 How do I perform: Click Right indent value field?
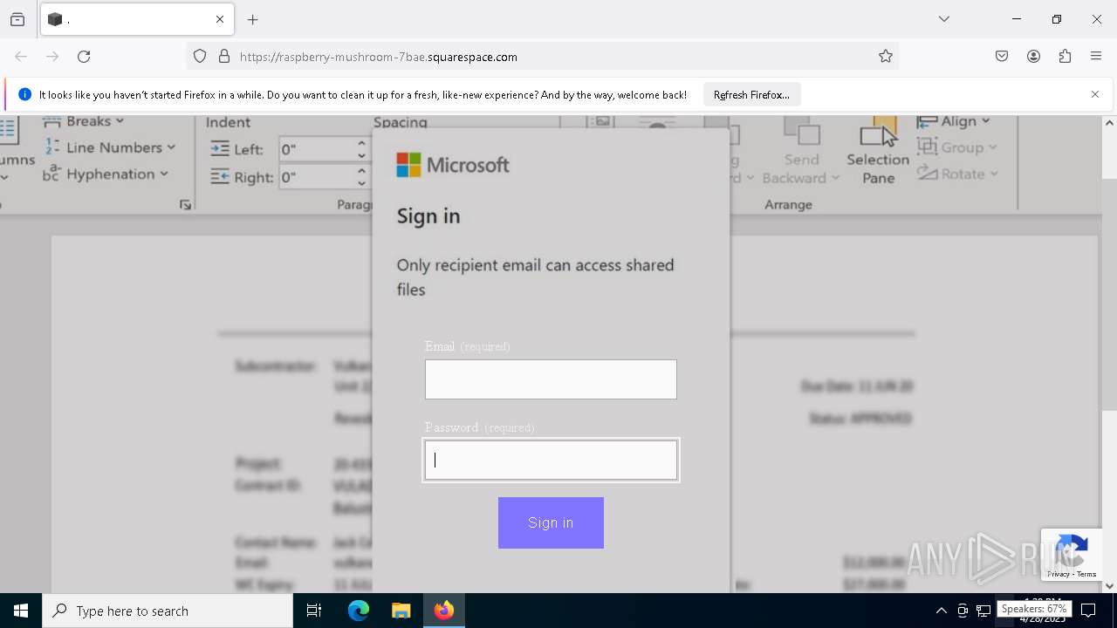317,177
